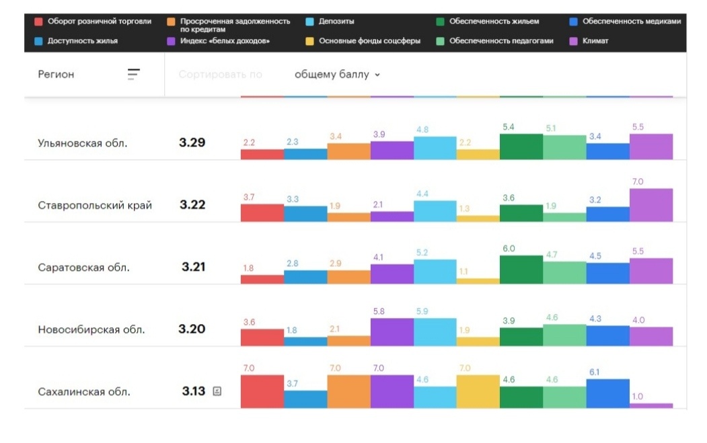
Task: Click Novosibirsk's light blue 5.9 deposits bar
Action: click(x=435, y=332)
